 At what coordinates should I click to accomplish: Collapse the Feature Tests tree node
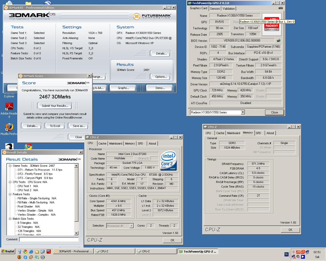[x=10, y=194]
